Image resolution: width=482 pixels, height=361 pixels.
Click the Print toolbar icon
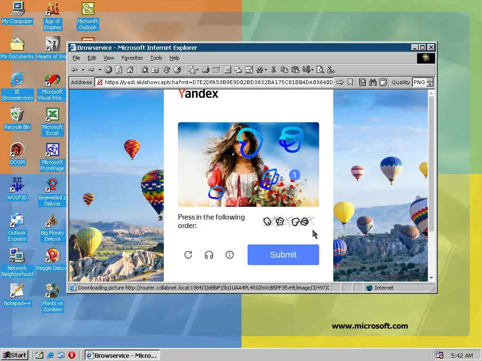(206, 70)
